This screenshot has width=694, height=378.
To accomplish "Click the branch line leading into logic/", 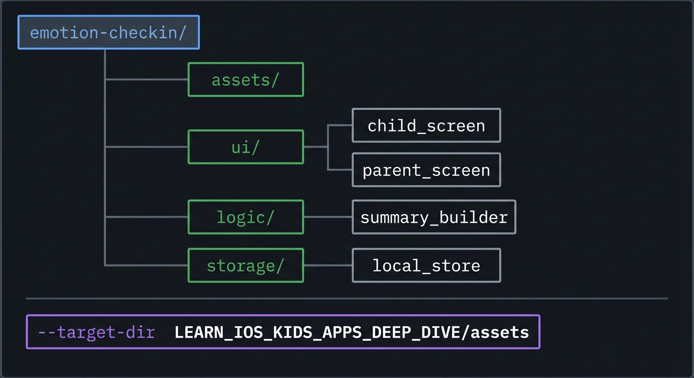I will pos(146,217).
